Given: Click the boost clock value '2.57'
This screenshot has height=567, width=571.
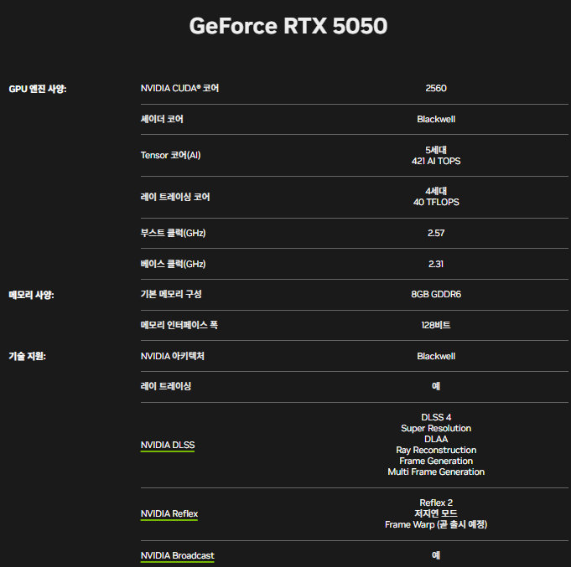Looking at the screenshot, I should pos(436,233).
